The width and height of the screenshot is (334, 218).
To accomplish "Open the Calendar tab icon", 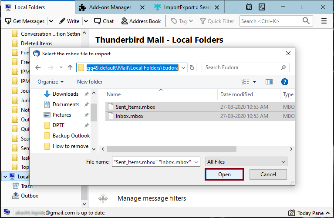I will pyautogui.click(x=249, y=7).
